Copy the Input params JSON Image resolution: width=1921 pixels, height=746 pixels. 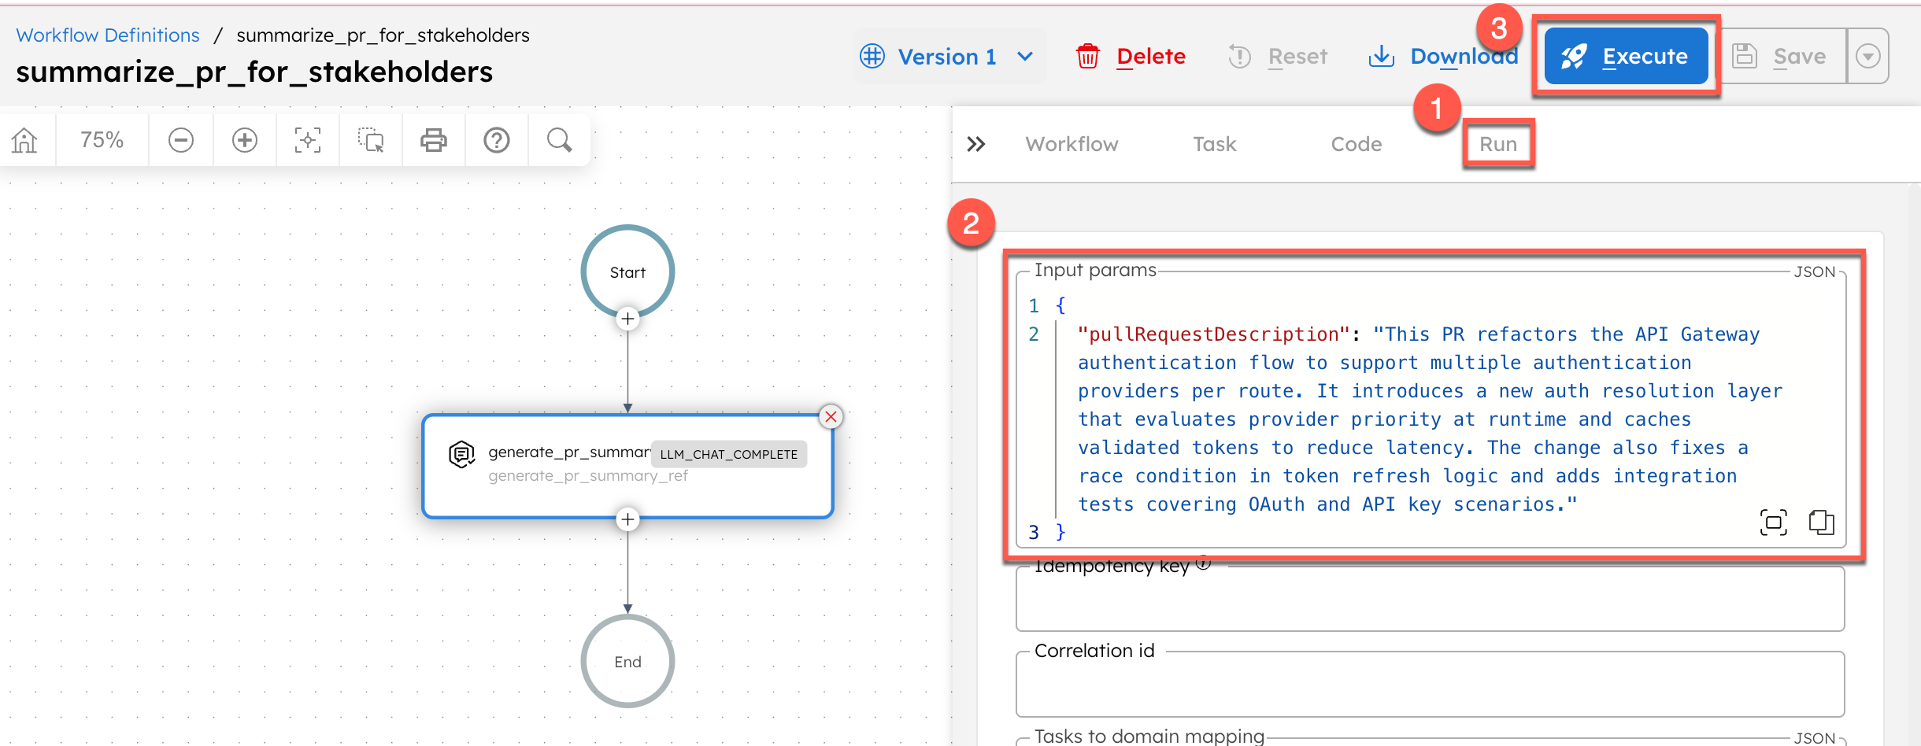point(1821,522)
